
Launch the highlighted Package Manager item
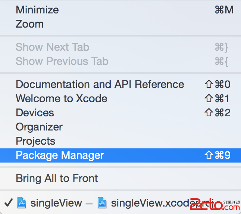pyautogui.click(x=60, y=155)
